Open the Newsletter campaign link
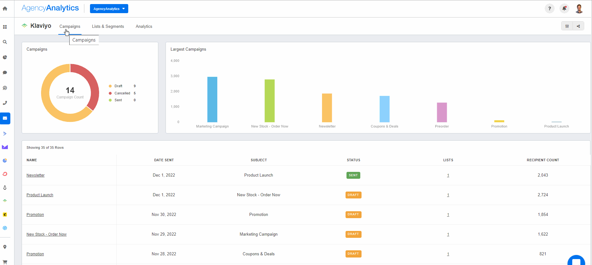The height and width of the screenshot is (265, 592). pyautogui.click(x=35, y=175)
